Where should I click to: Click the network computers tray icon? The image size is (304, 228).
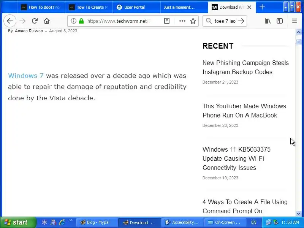pyautogui.click(x=268, y=222)
